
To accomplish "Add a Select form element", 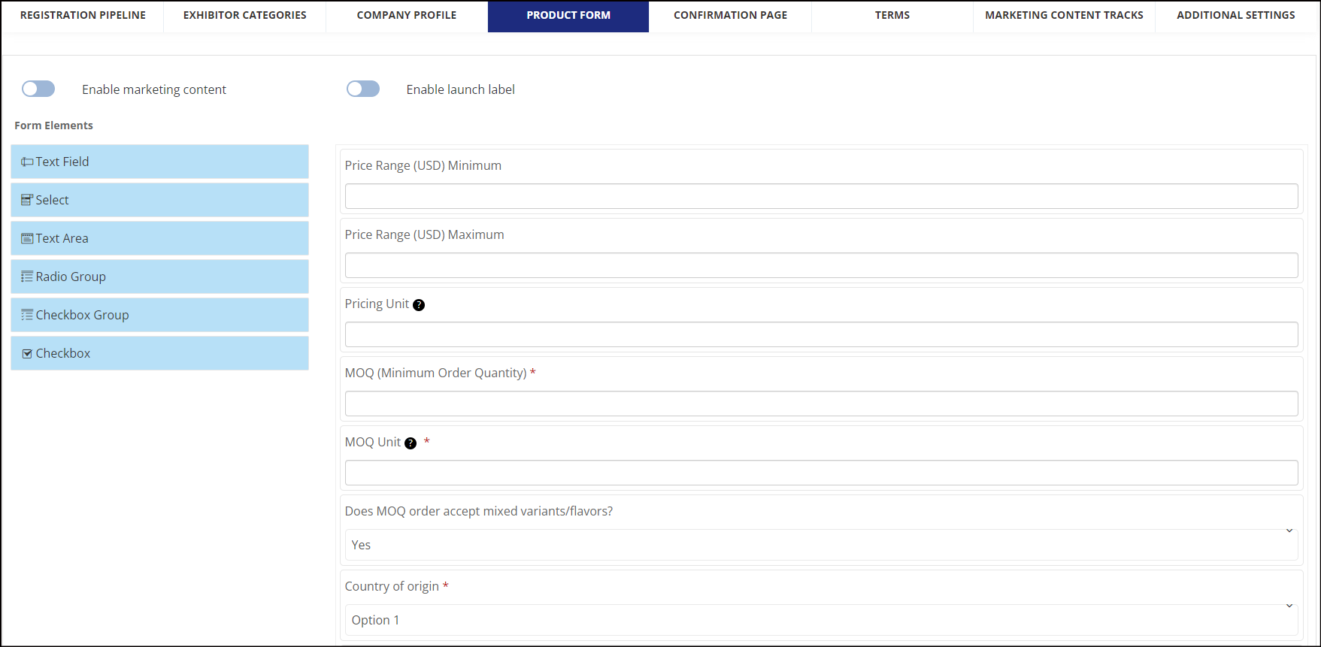I will click(x=159, y=200).
